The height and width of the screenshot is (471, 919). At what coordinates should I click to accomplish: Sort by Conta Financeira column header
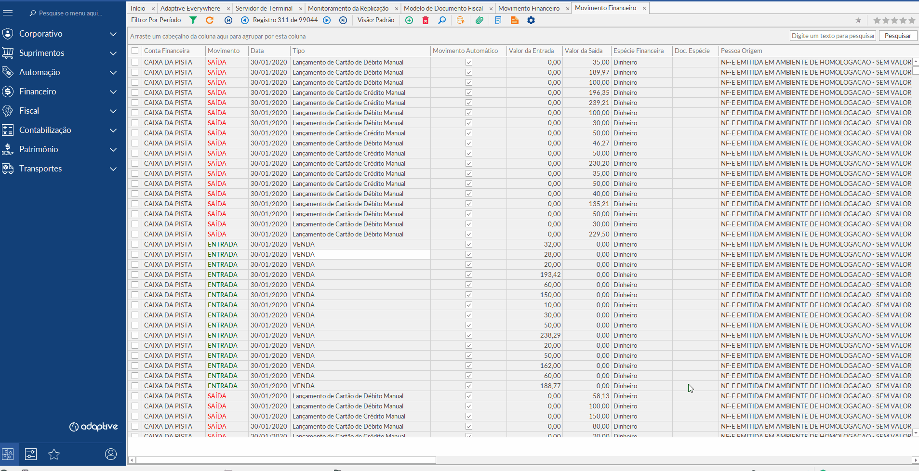167,51
